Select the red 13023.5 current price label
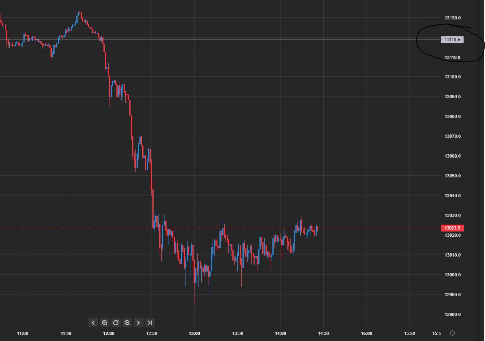The image size is (485, 341). click(x=452, y=228)
